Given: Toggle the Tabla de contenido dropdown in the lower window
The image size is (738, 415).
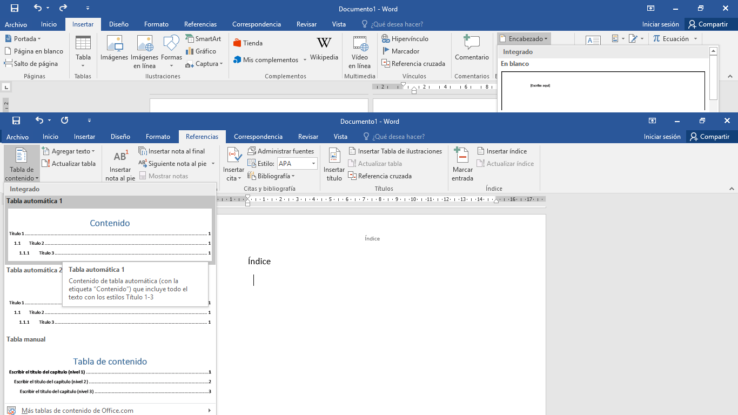Looking at the screenshot, I should tap(22, 165).
